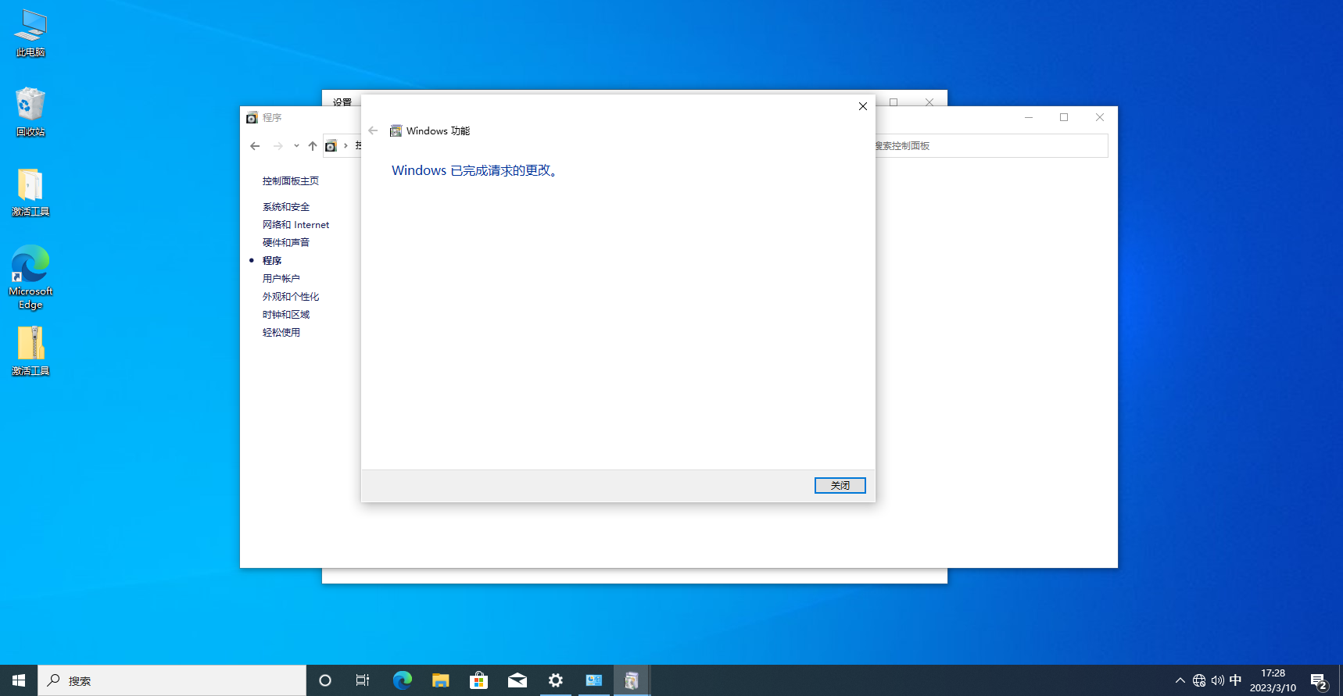Open 回收站 desktop icon

click(x=30, y=112)
